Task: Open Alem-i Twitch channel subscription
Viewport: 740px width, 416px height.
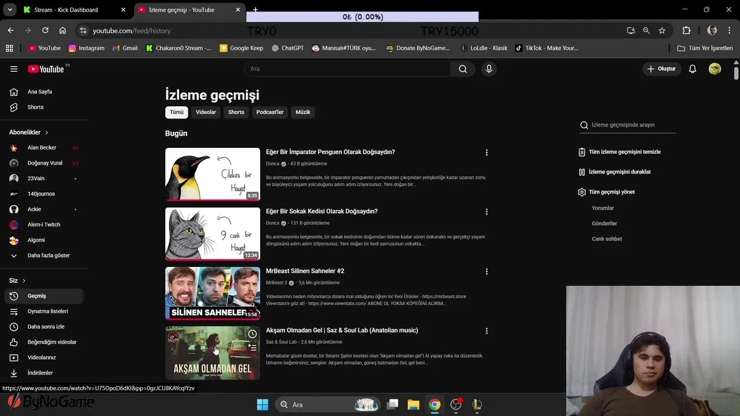Action: coord(43,225)
